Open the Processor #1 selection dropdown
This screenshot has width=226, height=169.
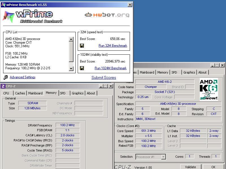pos(163,157)
